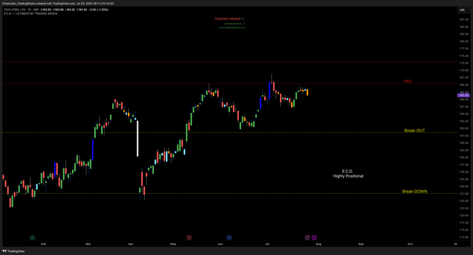Click the INR currency button
The image size is (473, 255).
coord(461,10)
